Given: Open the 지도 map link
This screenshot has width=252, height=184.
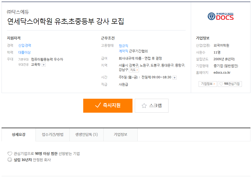Looking at the screenshot, I should [x=134, y=70].
